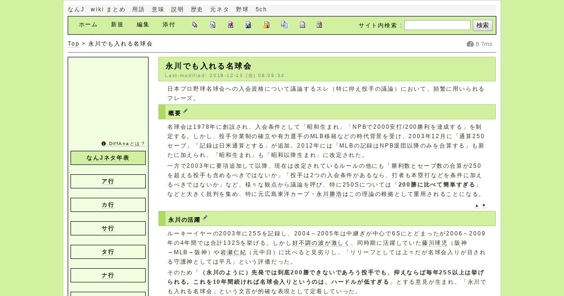Go to the Top breadcrumb link
The image size is (564, 296).
click(x=73, y=44)
